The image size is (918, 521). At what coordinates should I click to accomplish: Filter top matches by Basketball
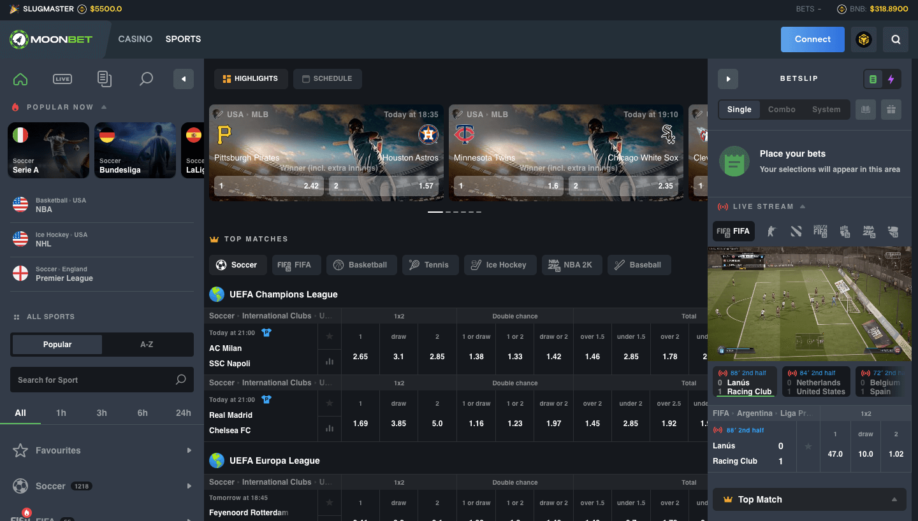(361, 265)
